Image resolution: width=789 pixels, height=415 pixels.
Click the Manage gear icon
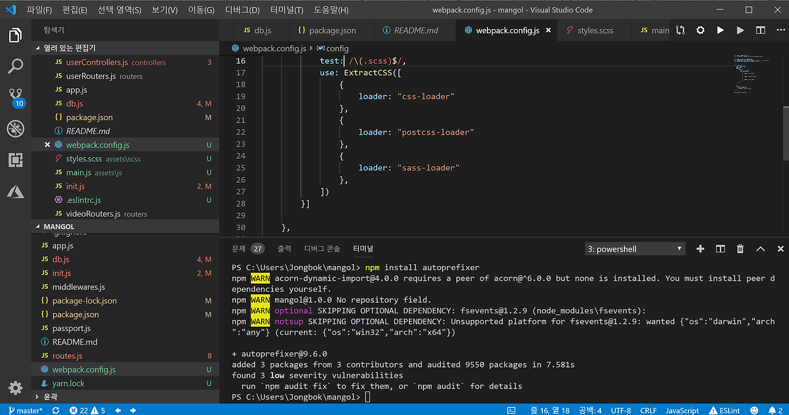(x=15, y=387)
